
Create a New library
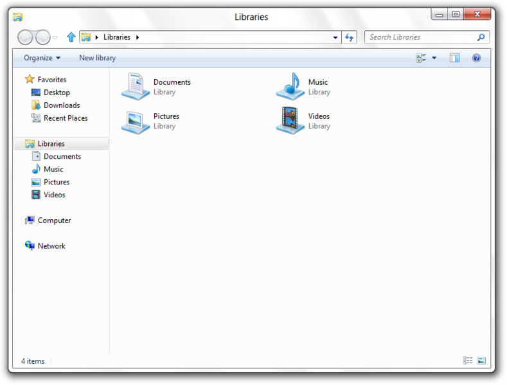pyautogui.click(x=97, y=58)
